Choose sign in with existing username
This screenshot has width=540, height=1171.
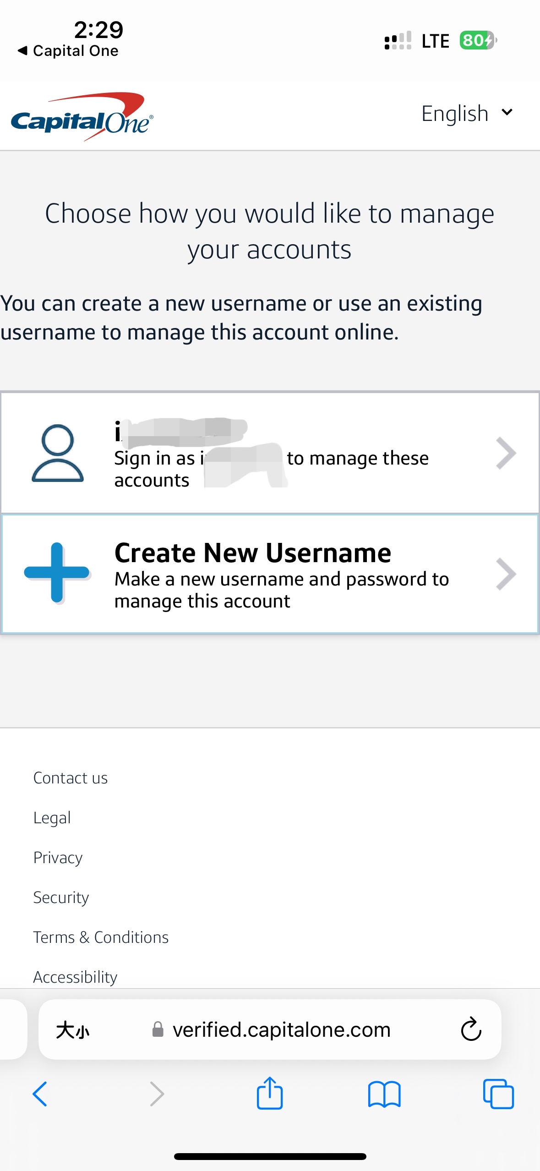click(x=270, y=453)
